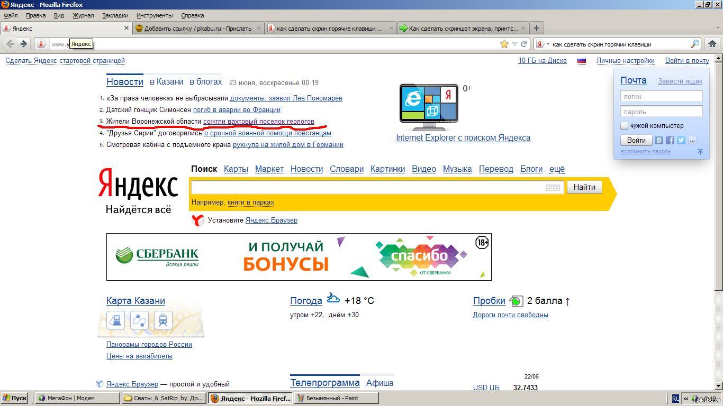Click the Sberbank 'И получай бонусы' banner
This screenshot has width=723, height=406.
click(299, 257)
